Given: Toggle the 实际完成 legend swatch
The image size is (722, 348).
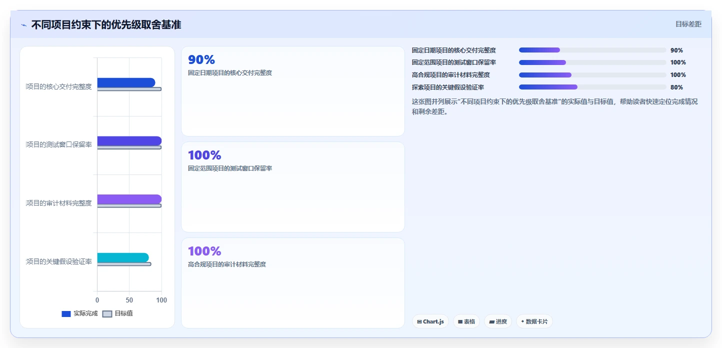Looking at the screenshot, I should pos(66,314).
